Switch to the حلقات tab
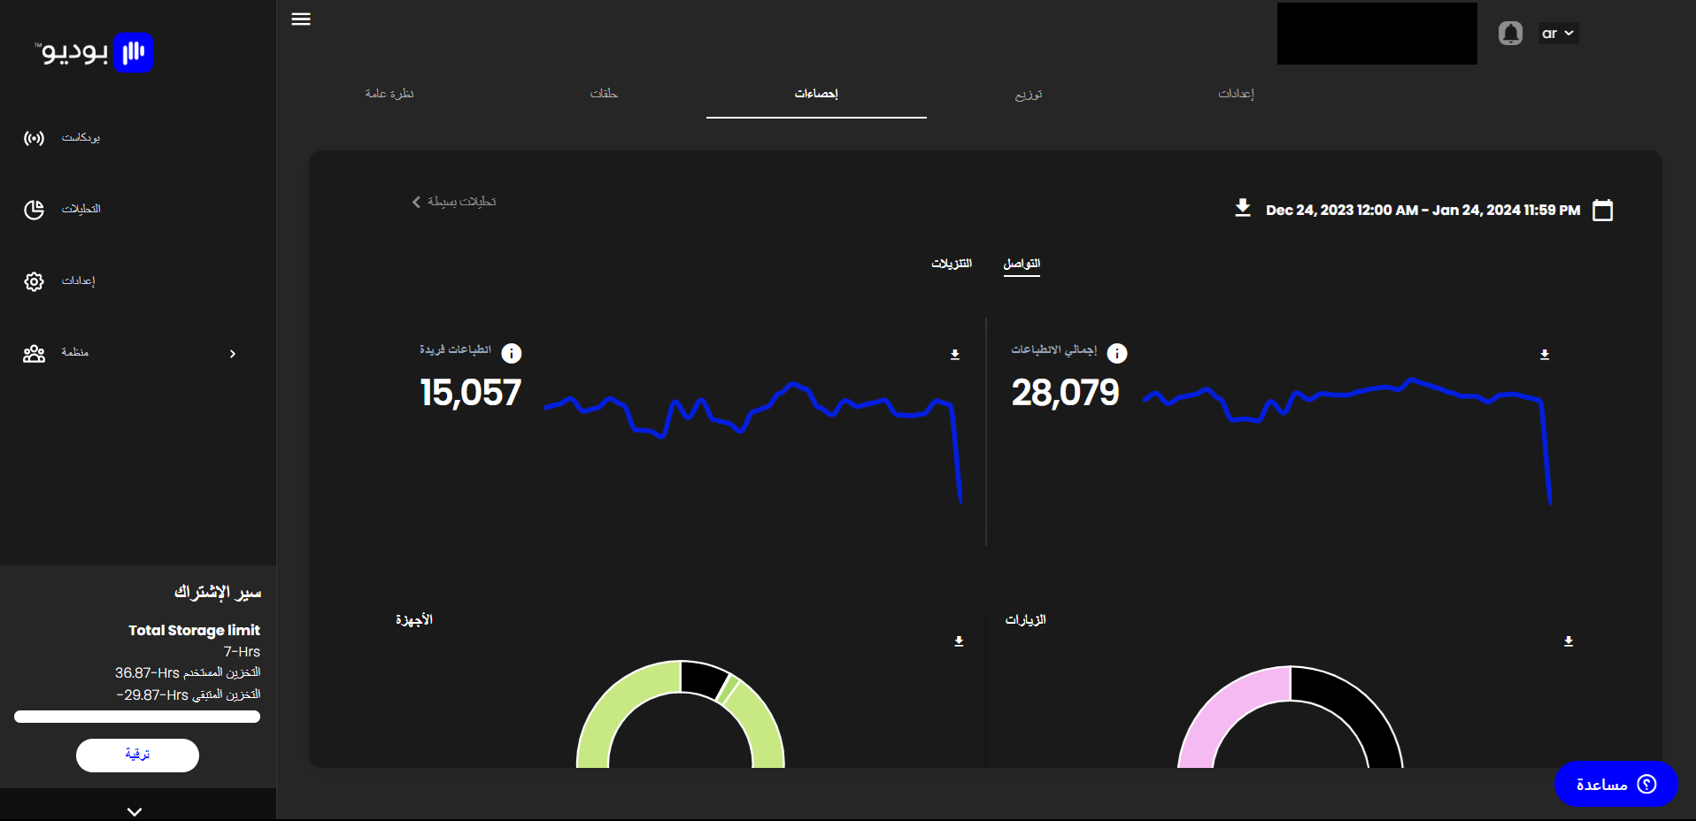This screenshot has width=1696, height=821. pyautogui.click(x=604, y=94)
